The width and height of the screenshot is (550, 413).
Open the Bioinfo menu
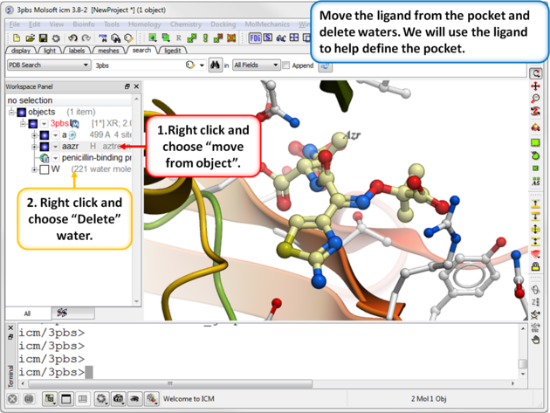84,24
